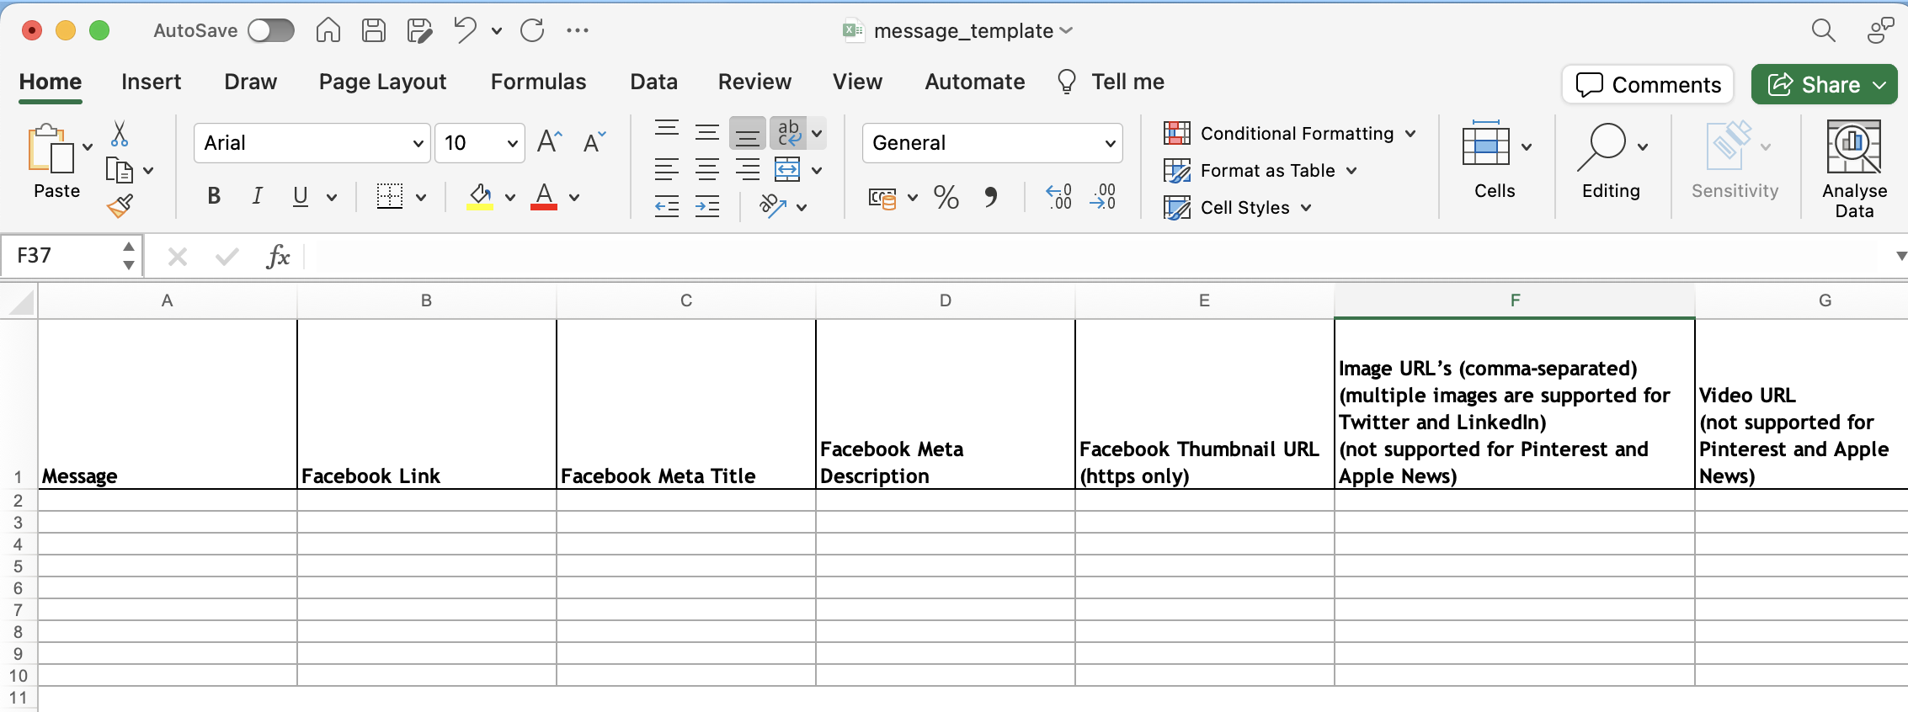Switch to the Data tab
Screen dimensions: 1908x712
pyautogui.click(x=653, y=82)
